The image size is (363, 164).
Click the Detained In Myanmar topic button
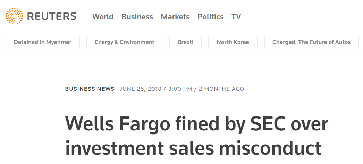[x=43, y=42]
